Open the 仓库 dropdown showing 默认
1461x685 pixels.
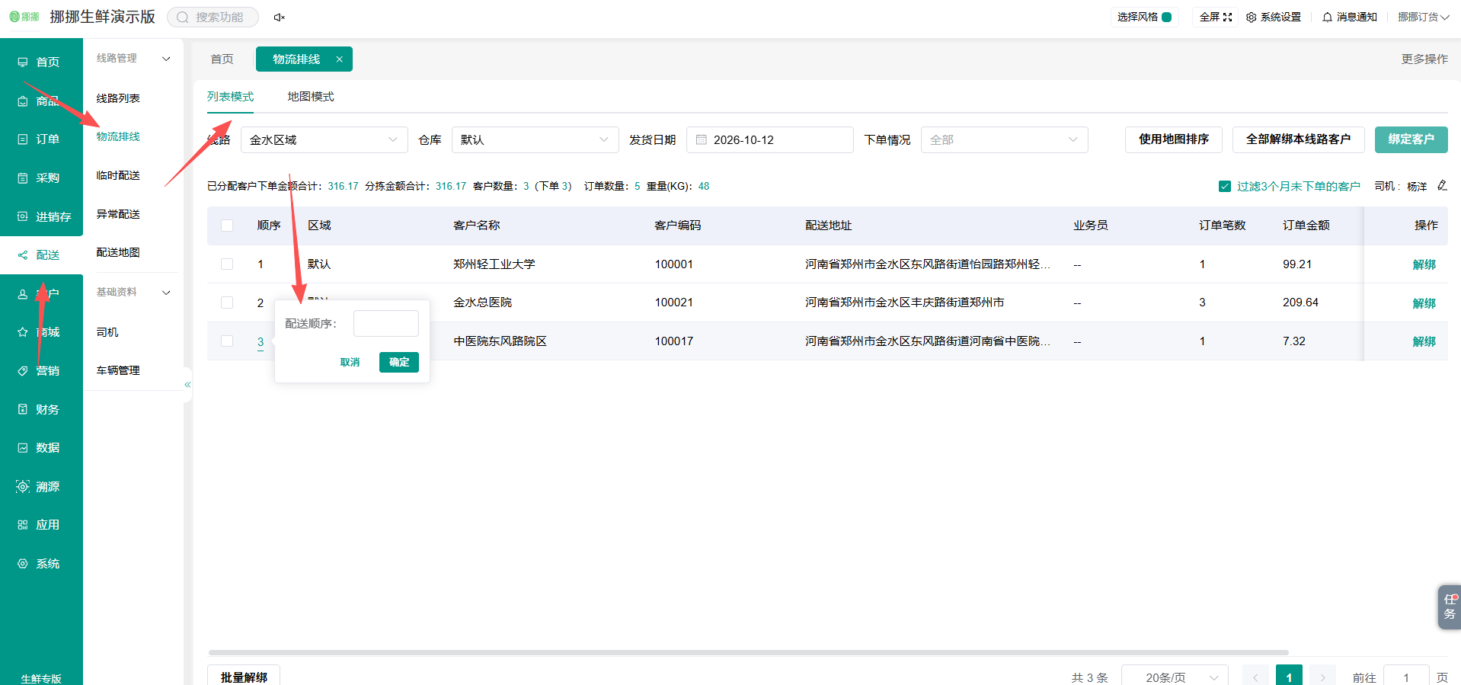click(x=535, y=140)
